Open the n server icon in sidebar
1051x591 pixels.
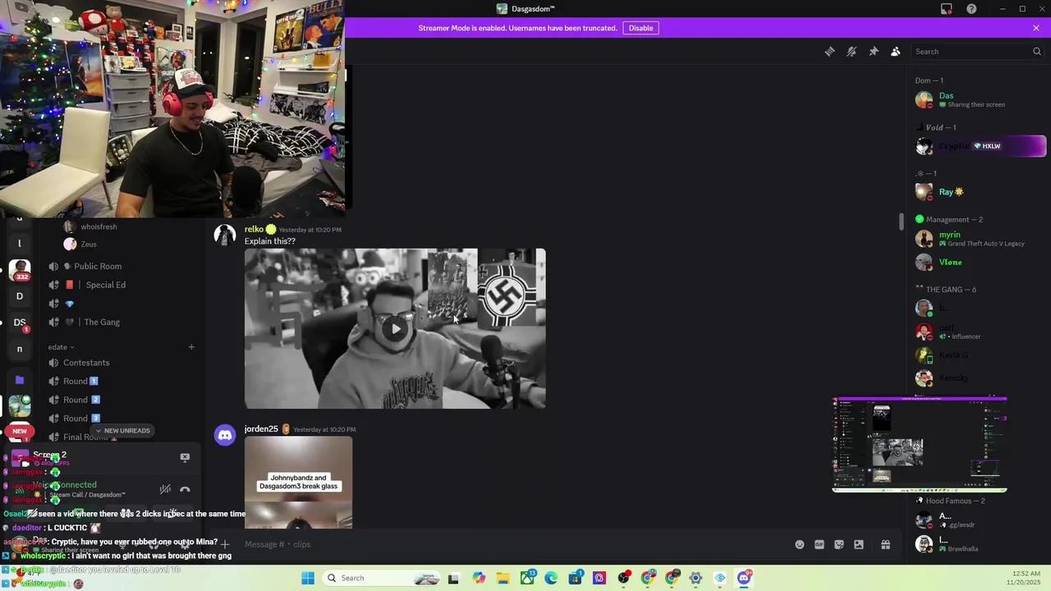pos(20,349)
